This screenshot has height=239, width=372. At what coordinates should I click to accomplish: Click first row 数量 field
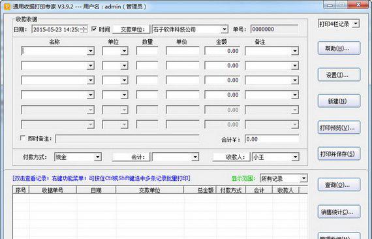[147, 51]
